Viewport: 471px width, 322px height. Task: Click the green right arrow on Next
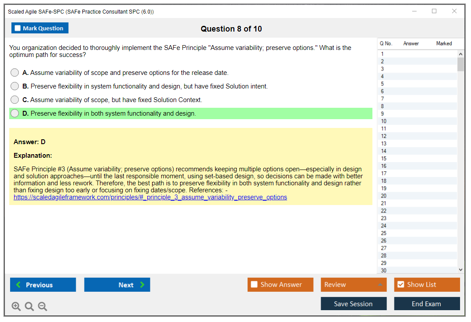pos(142,285)
